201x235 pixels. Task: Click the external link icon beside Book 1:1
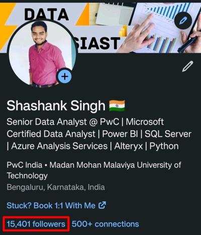(102, 205)
